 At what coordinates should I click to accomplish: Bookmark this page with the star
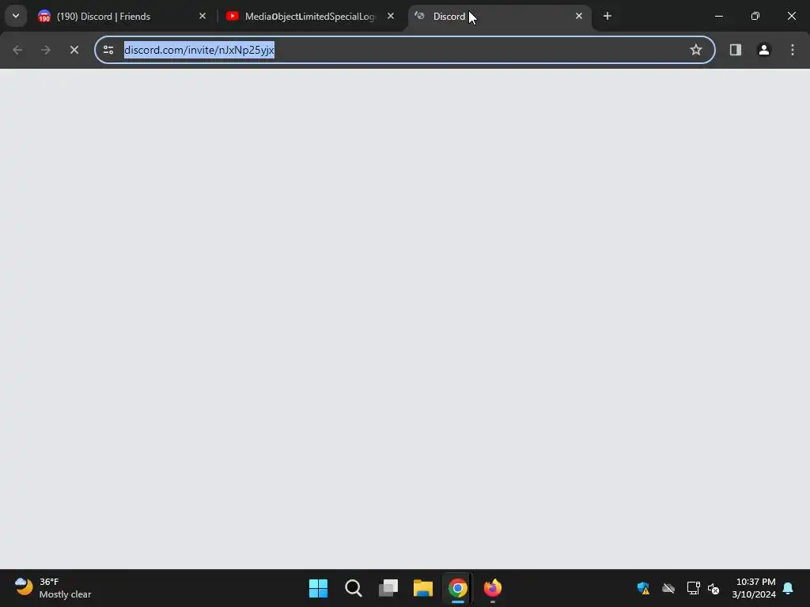[x=696, y=50]
